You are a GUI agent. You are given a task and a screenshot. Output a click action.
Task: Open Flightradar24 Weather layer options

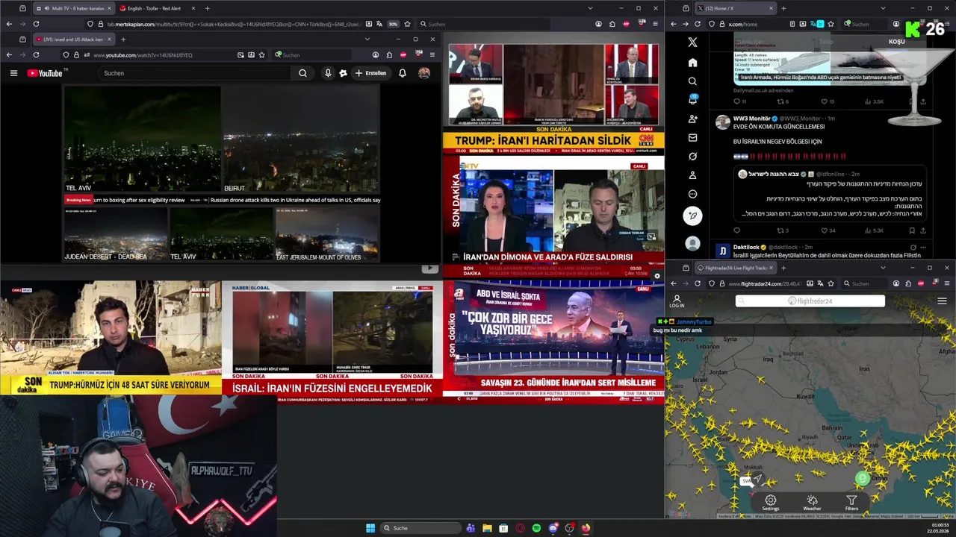[x=812, y=503]
